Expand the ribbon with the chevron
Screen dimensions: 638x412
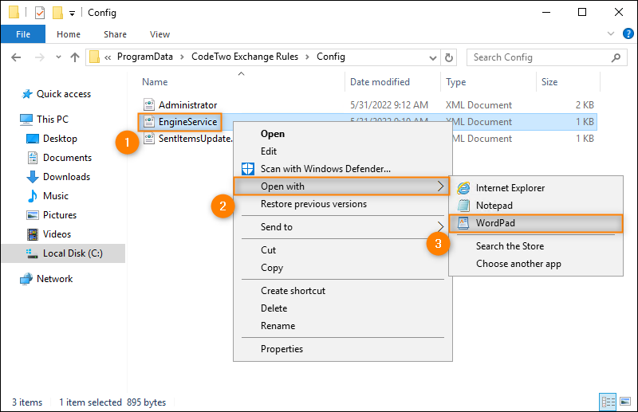[x=611, y=33]
